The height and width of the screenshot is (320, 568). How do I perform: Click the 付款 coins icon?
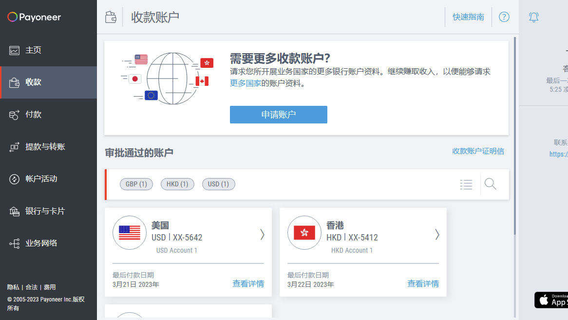click(15, 115)
